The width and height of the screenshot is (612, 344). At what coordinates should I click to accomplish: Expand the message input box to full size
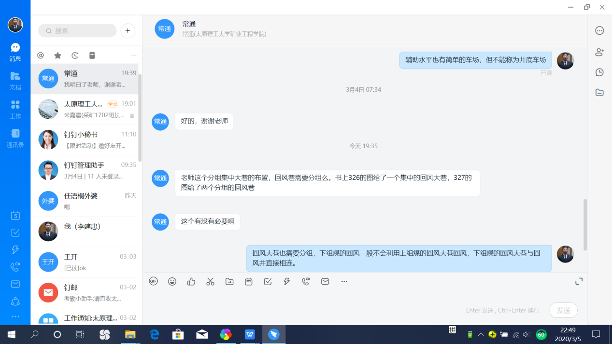click(x=579, y=281)
